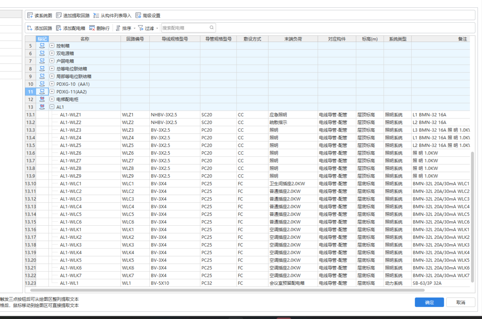The width and height of the screenshot is (482, 319).
Task: Click the 追加提取回路 icon
Action: pyautogui.click(x=59, y=15)
